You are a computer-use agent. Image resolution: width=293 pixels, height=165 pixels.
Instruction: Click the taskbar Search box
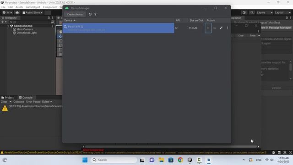[114, 160]
